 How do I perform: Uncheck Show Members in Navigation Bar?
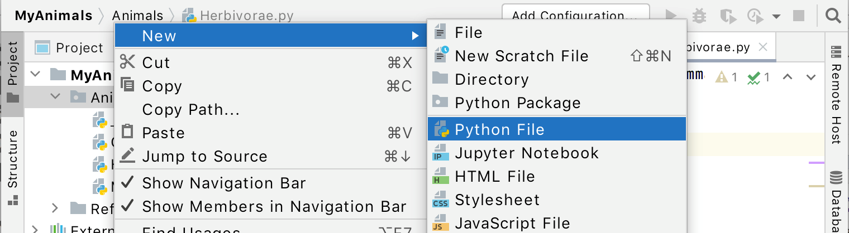tap(274, 207)
